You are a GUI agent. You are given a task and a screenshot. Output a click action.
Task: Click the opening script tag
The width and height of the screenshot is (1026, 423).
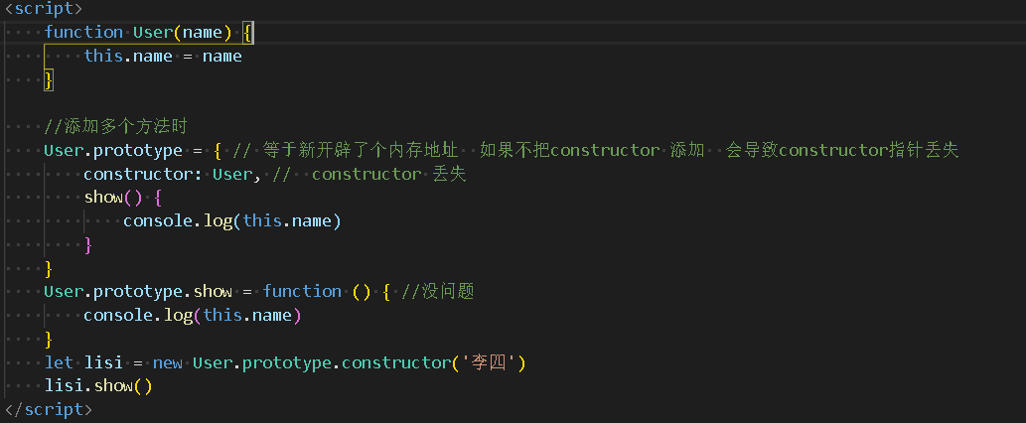(44, 8)
